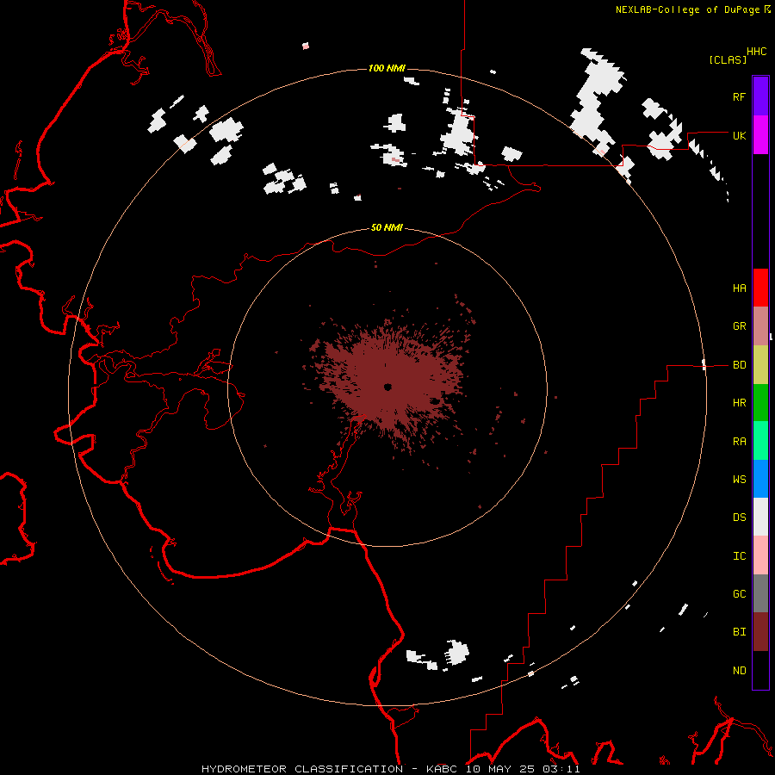Pick the HR green legend swatch
775x775 pixels.
click(760, 403)
